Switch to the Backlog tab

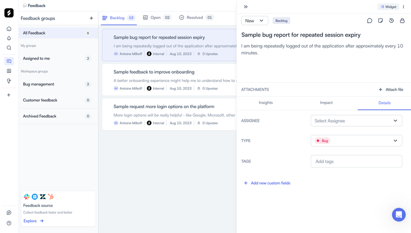(119, 18)
